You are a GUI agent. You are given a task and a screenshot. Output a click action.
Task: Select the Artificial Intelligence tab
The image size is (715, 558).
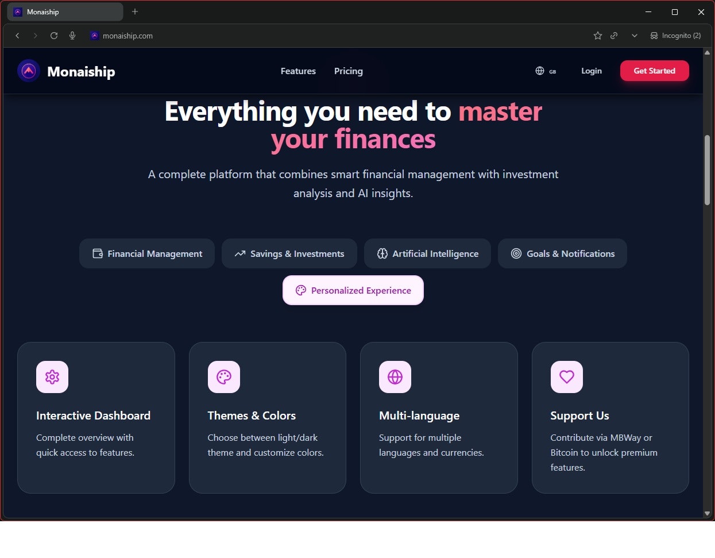tap(427, 253)
